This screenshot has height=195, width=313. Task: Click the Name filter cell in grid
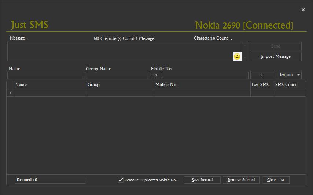point(50,93)
